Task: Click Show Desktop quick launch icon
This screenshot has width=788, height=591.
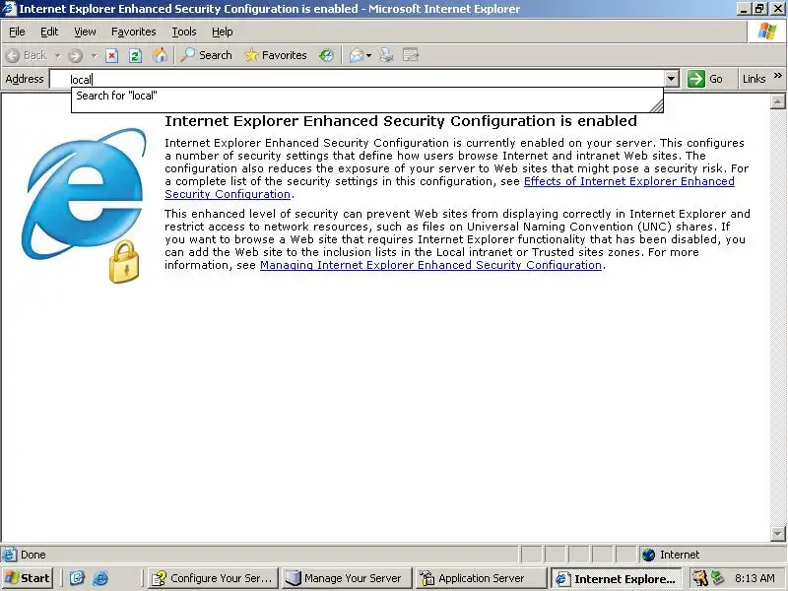Action: [x=77, y=578]
